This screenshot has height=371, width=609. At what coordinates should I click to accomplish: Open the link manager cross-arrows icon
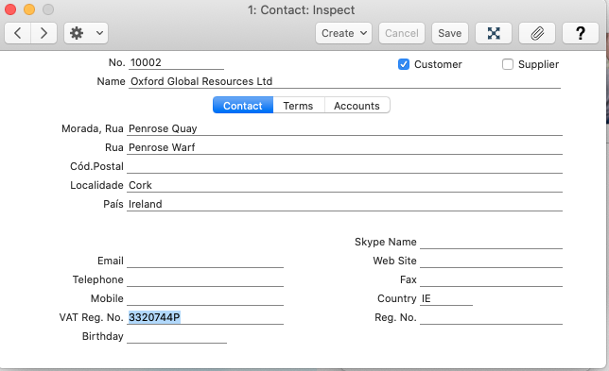(494, 33)
